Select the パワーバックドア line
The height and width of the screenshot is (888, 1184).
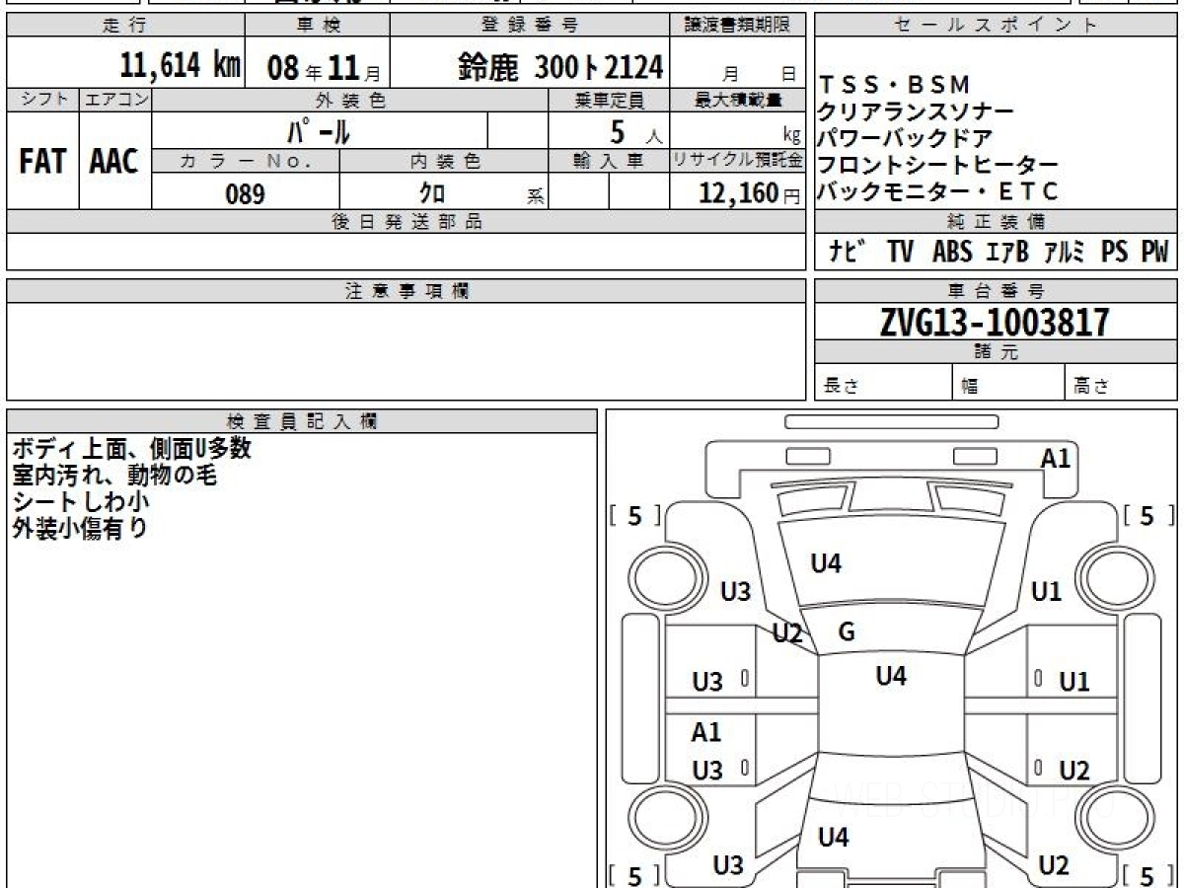pyautogui.click(x=906, y=138)
